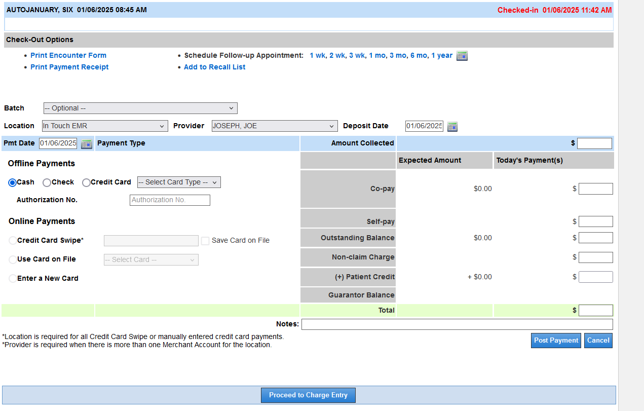Open the Print Payment Receipt link

[x=69, y=67]
